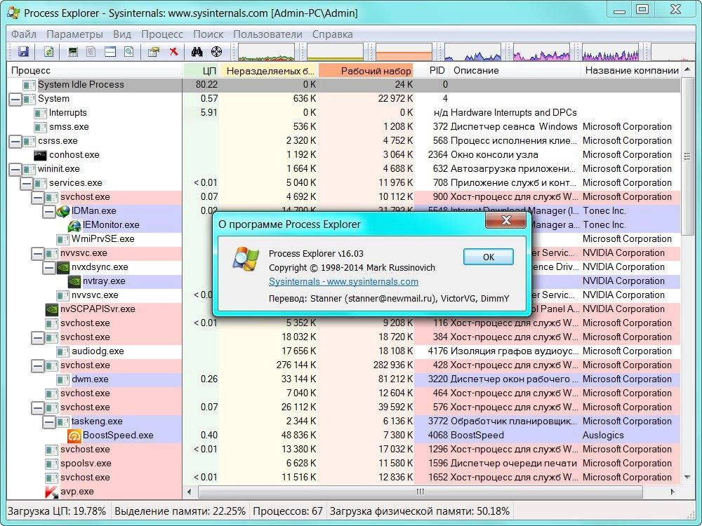
Task: Toggle the lower pane toolbar icon
Action: (110, 52)
